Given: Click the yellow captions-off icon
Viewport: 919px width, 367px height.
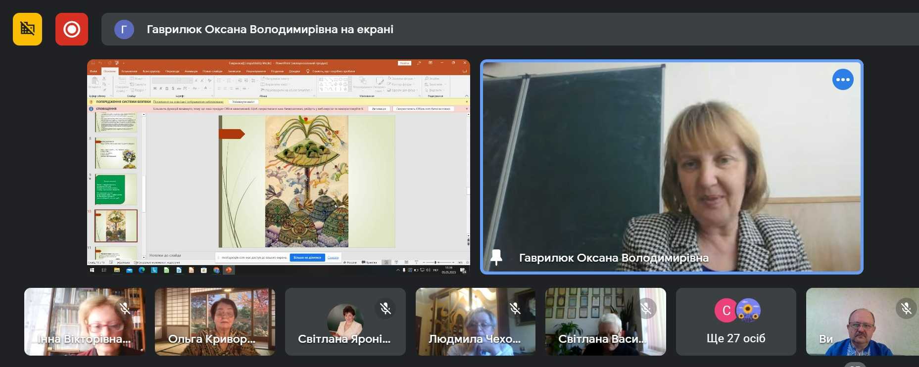Looking at the screenshot, I should [27, 29].
